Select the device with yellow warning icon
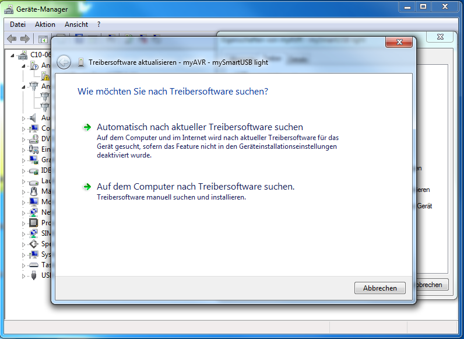Viewport: 464px width, 339px height. click(44, 75)
